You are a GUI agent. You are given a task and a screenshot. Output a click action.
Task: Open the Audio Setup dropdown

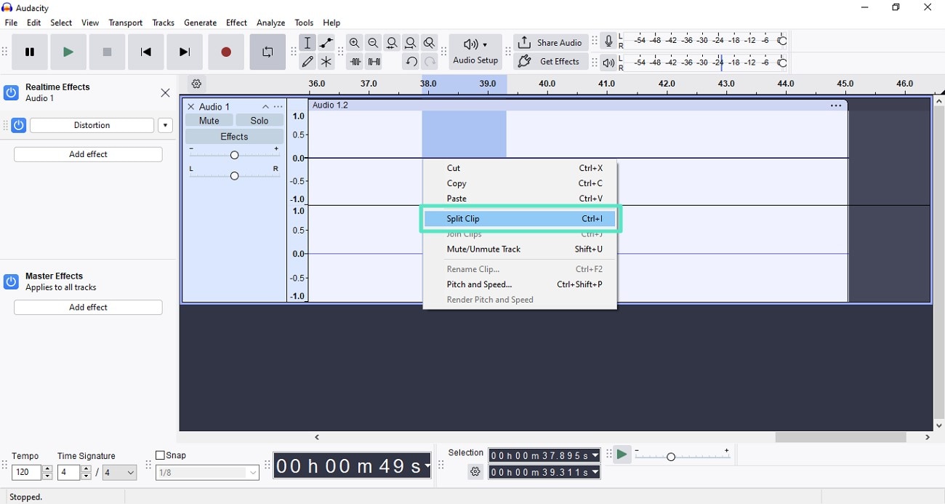pyautogui.click(x=475, y=52)
